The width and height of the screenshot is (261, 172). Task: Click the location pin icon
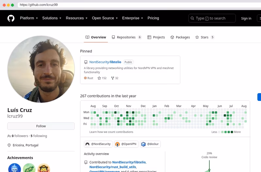pyautogui.click(x=9, y=145)
